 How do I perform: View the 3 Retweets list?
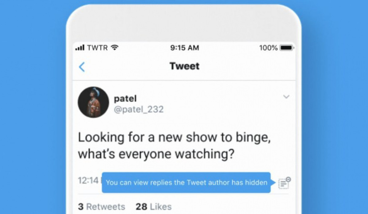[102, 207]
